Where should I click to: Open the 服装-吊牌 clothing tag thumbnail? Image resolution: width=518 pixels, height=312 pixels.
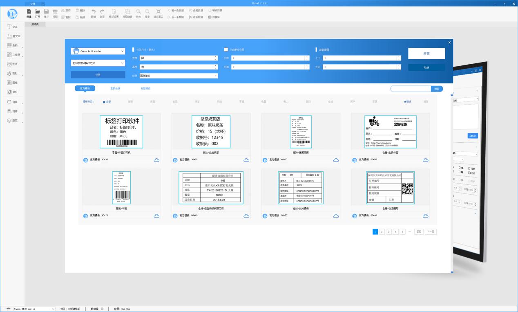pyautogui.click(x=121, y=188)
